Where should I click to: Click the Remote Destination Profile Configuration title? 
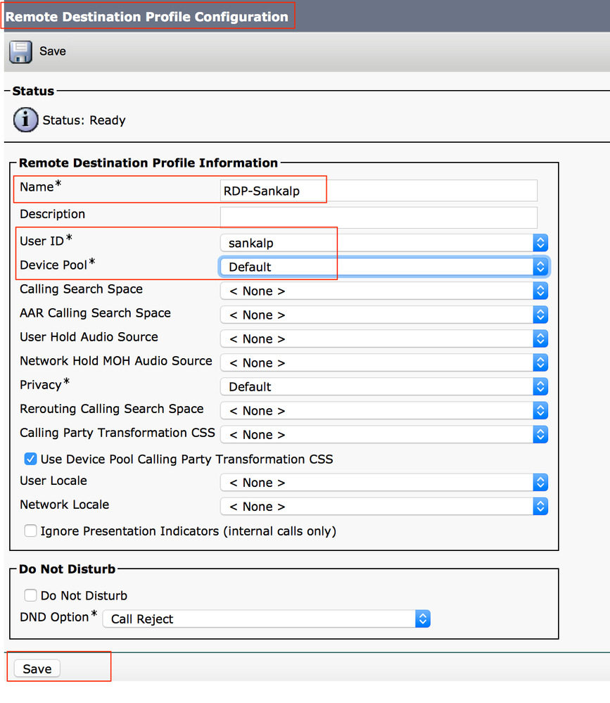coord(146,17)
